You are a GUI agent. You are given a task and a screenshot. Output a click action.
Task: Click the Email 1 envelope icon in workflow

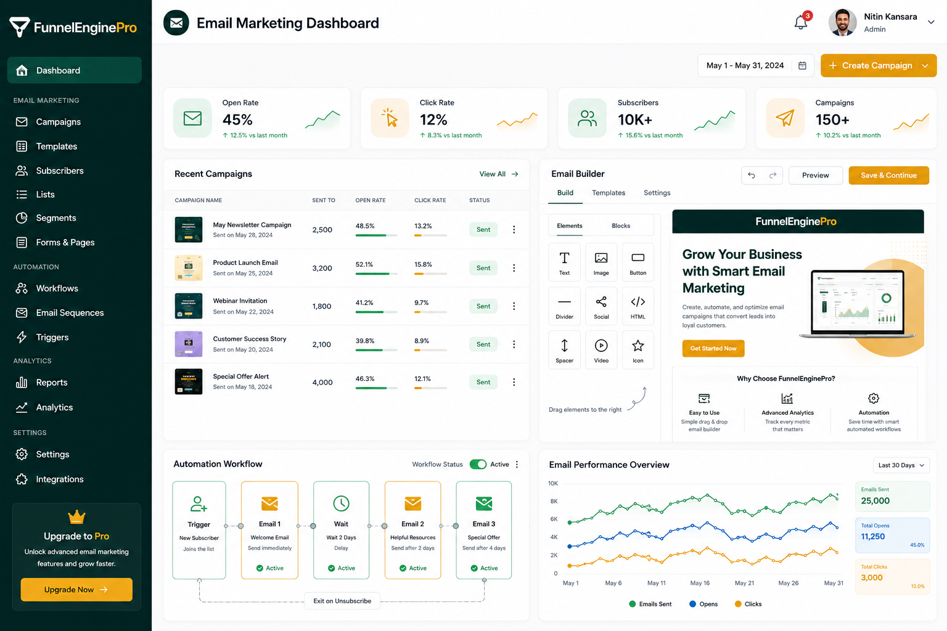(x=269, y=504)
